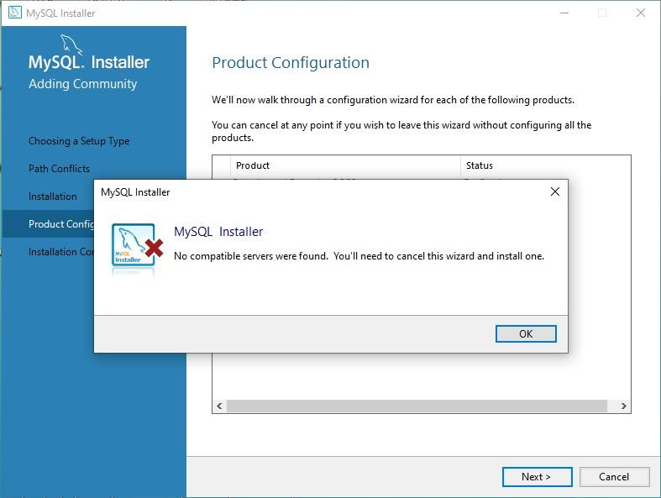Go to the Installation step
Viewport: 661px width, 498px height.
coord(53,197)
